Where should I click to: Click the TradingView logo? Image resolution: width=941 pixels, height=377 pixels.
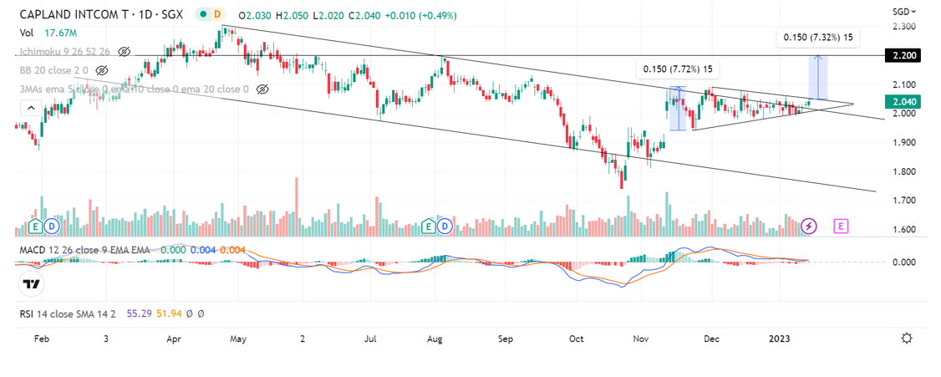pos(31,284)
